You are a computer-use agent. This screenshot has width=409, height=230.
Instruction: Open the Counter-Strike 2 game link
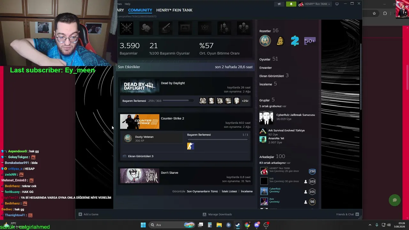(173, 119)
